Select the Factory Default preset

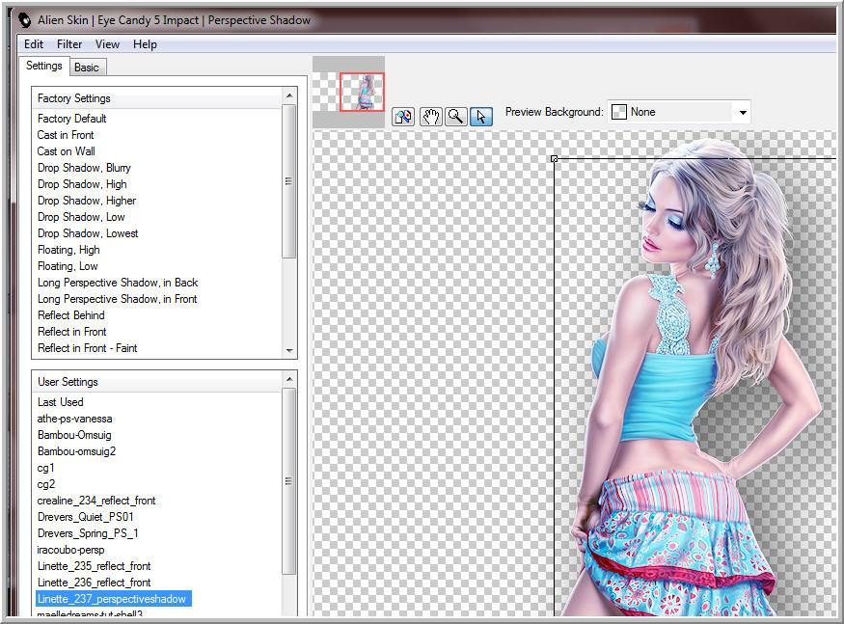point(71,119)
